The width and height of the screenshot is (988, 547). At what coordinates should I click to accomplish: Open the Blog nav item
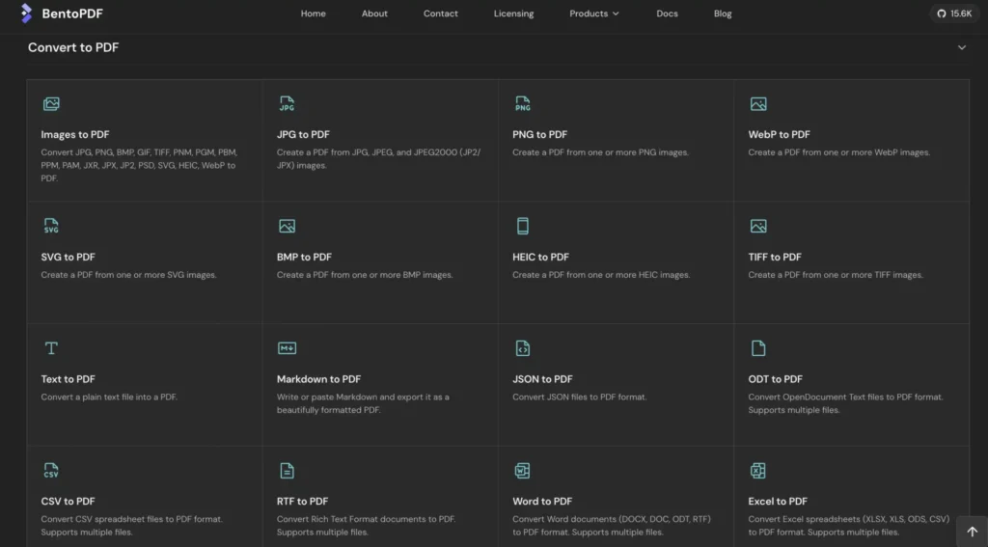click(723, 14)
